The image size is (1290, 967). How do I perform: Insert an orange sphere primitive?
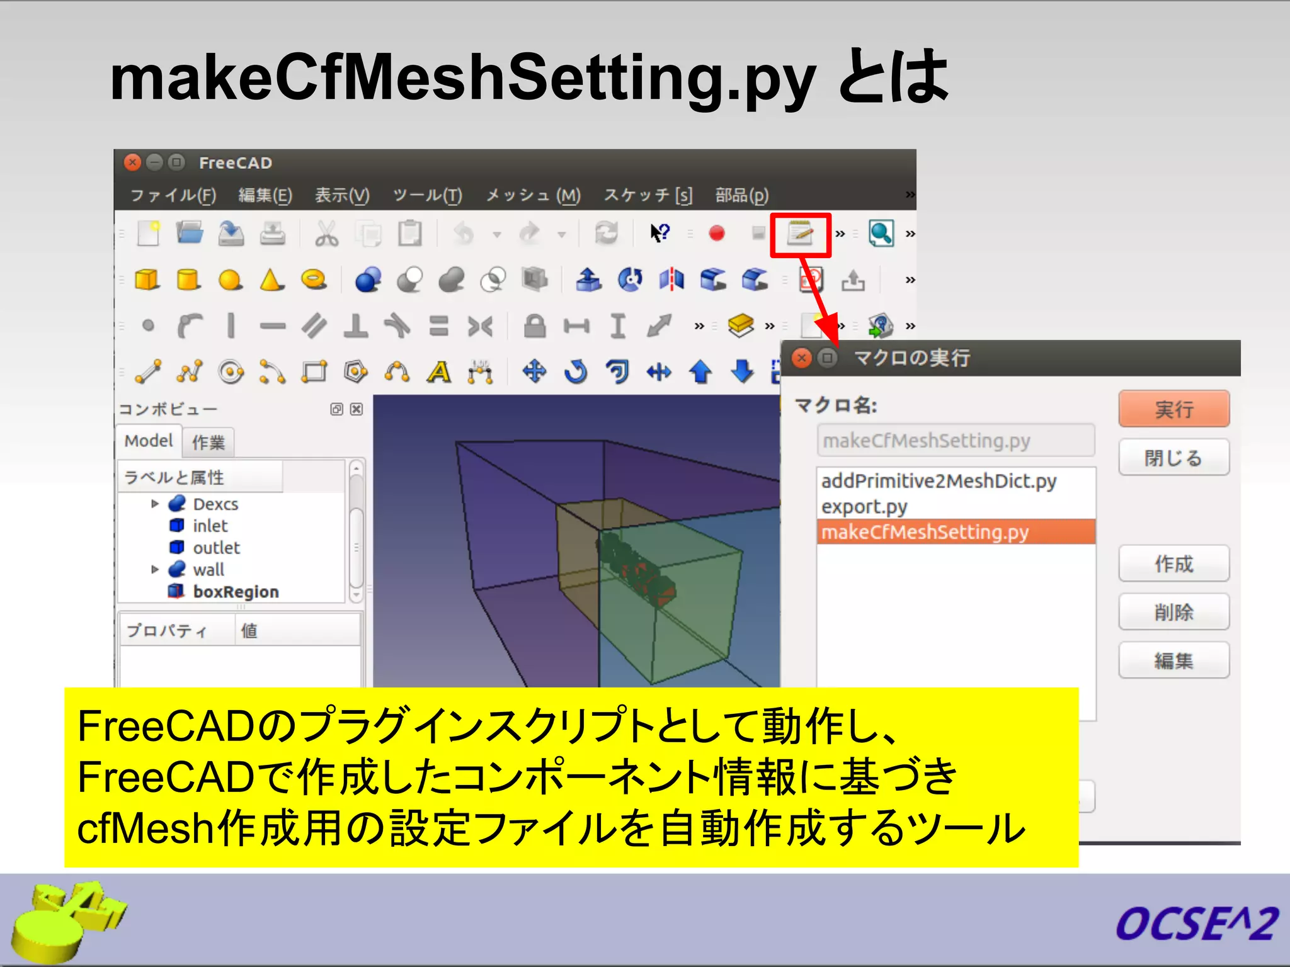(230, 280)
